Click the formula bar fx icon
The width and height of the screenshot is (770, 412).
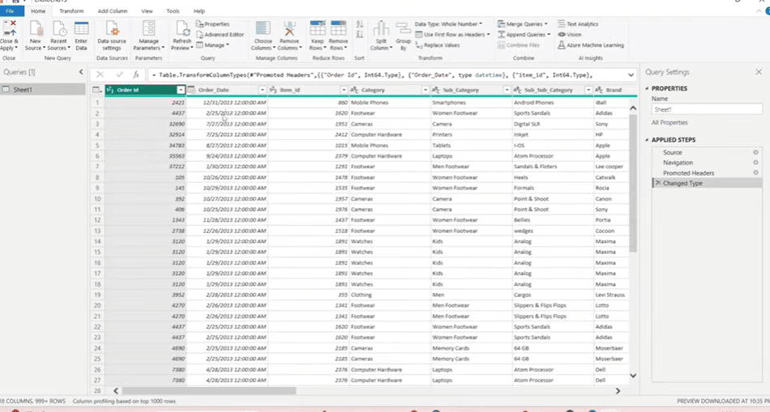[x=136, y=75]
